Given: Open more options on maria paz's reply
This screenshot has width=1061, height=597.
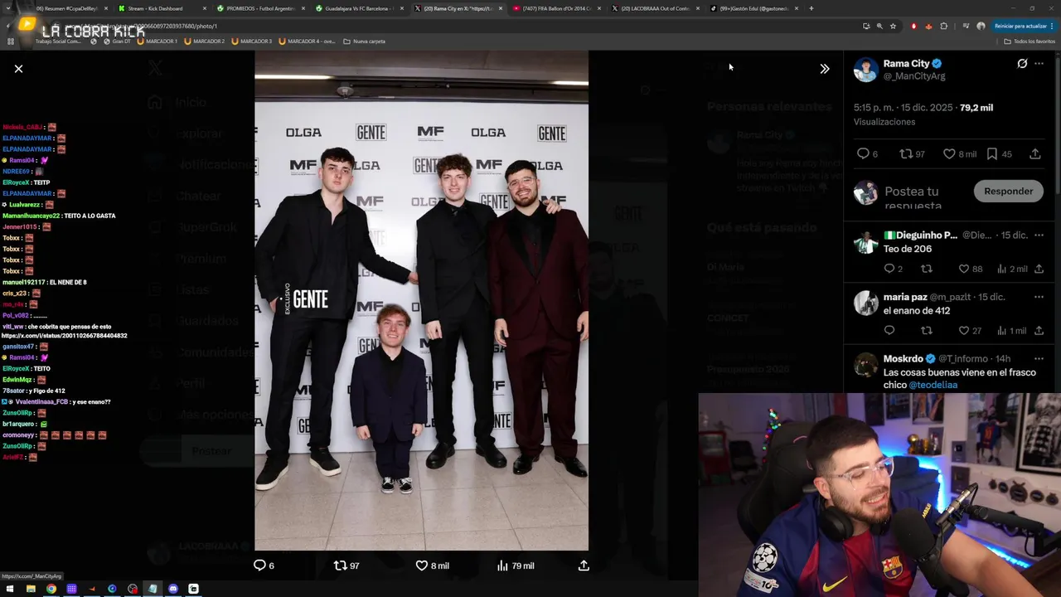Looking at the screenshot, I should (1039, 297).
